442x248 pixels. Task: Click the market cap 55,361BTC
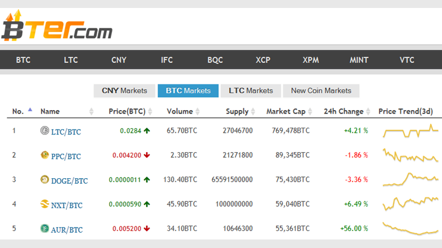292,228
